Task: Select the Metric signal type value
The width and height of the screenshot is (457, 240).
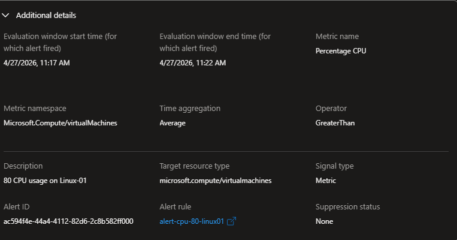Action: 326,181
